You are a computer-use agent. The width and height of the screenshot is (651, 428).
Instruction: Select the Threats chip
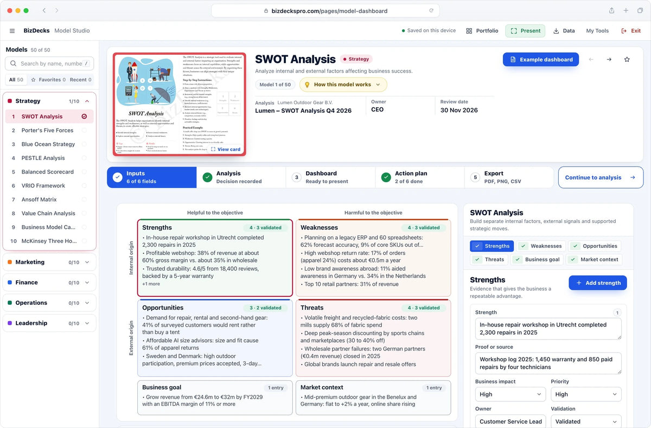coord(489,259)
